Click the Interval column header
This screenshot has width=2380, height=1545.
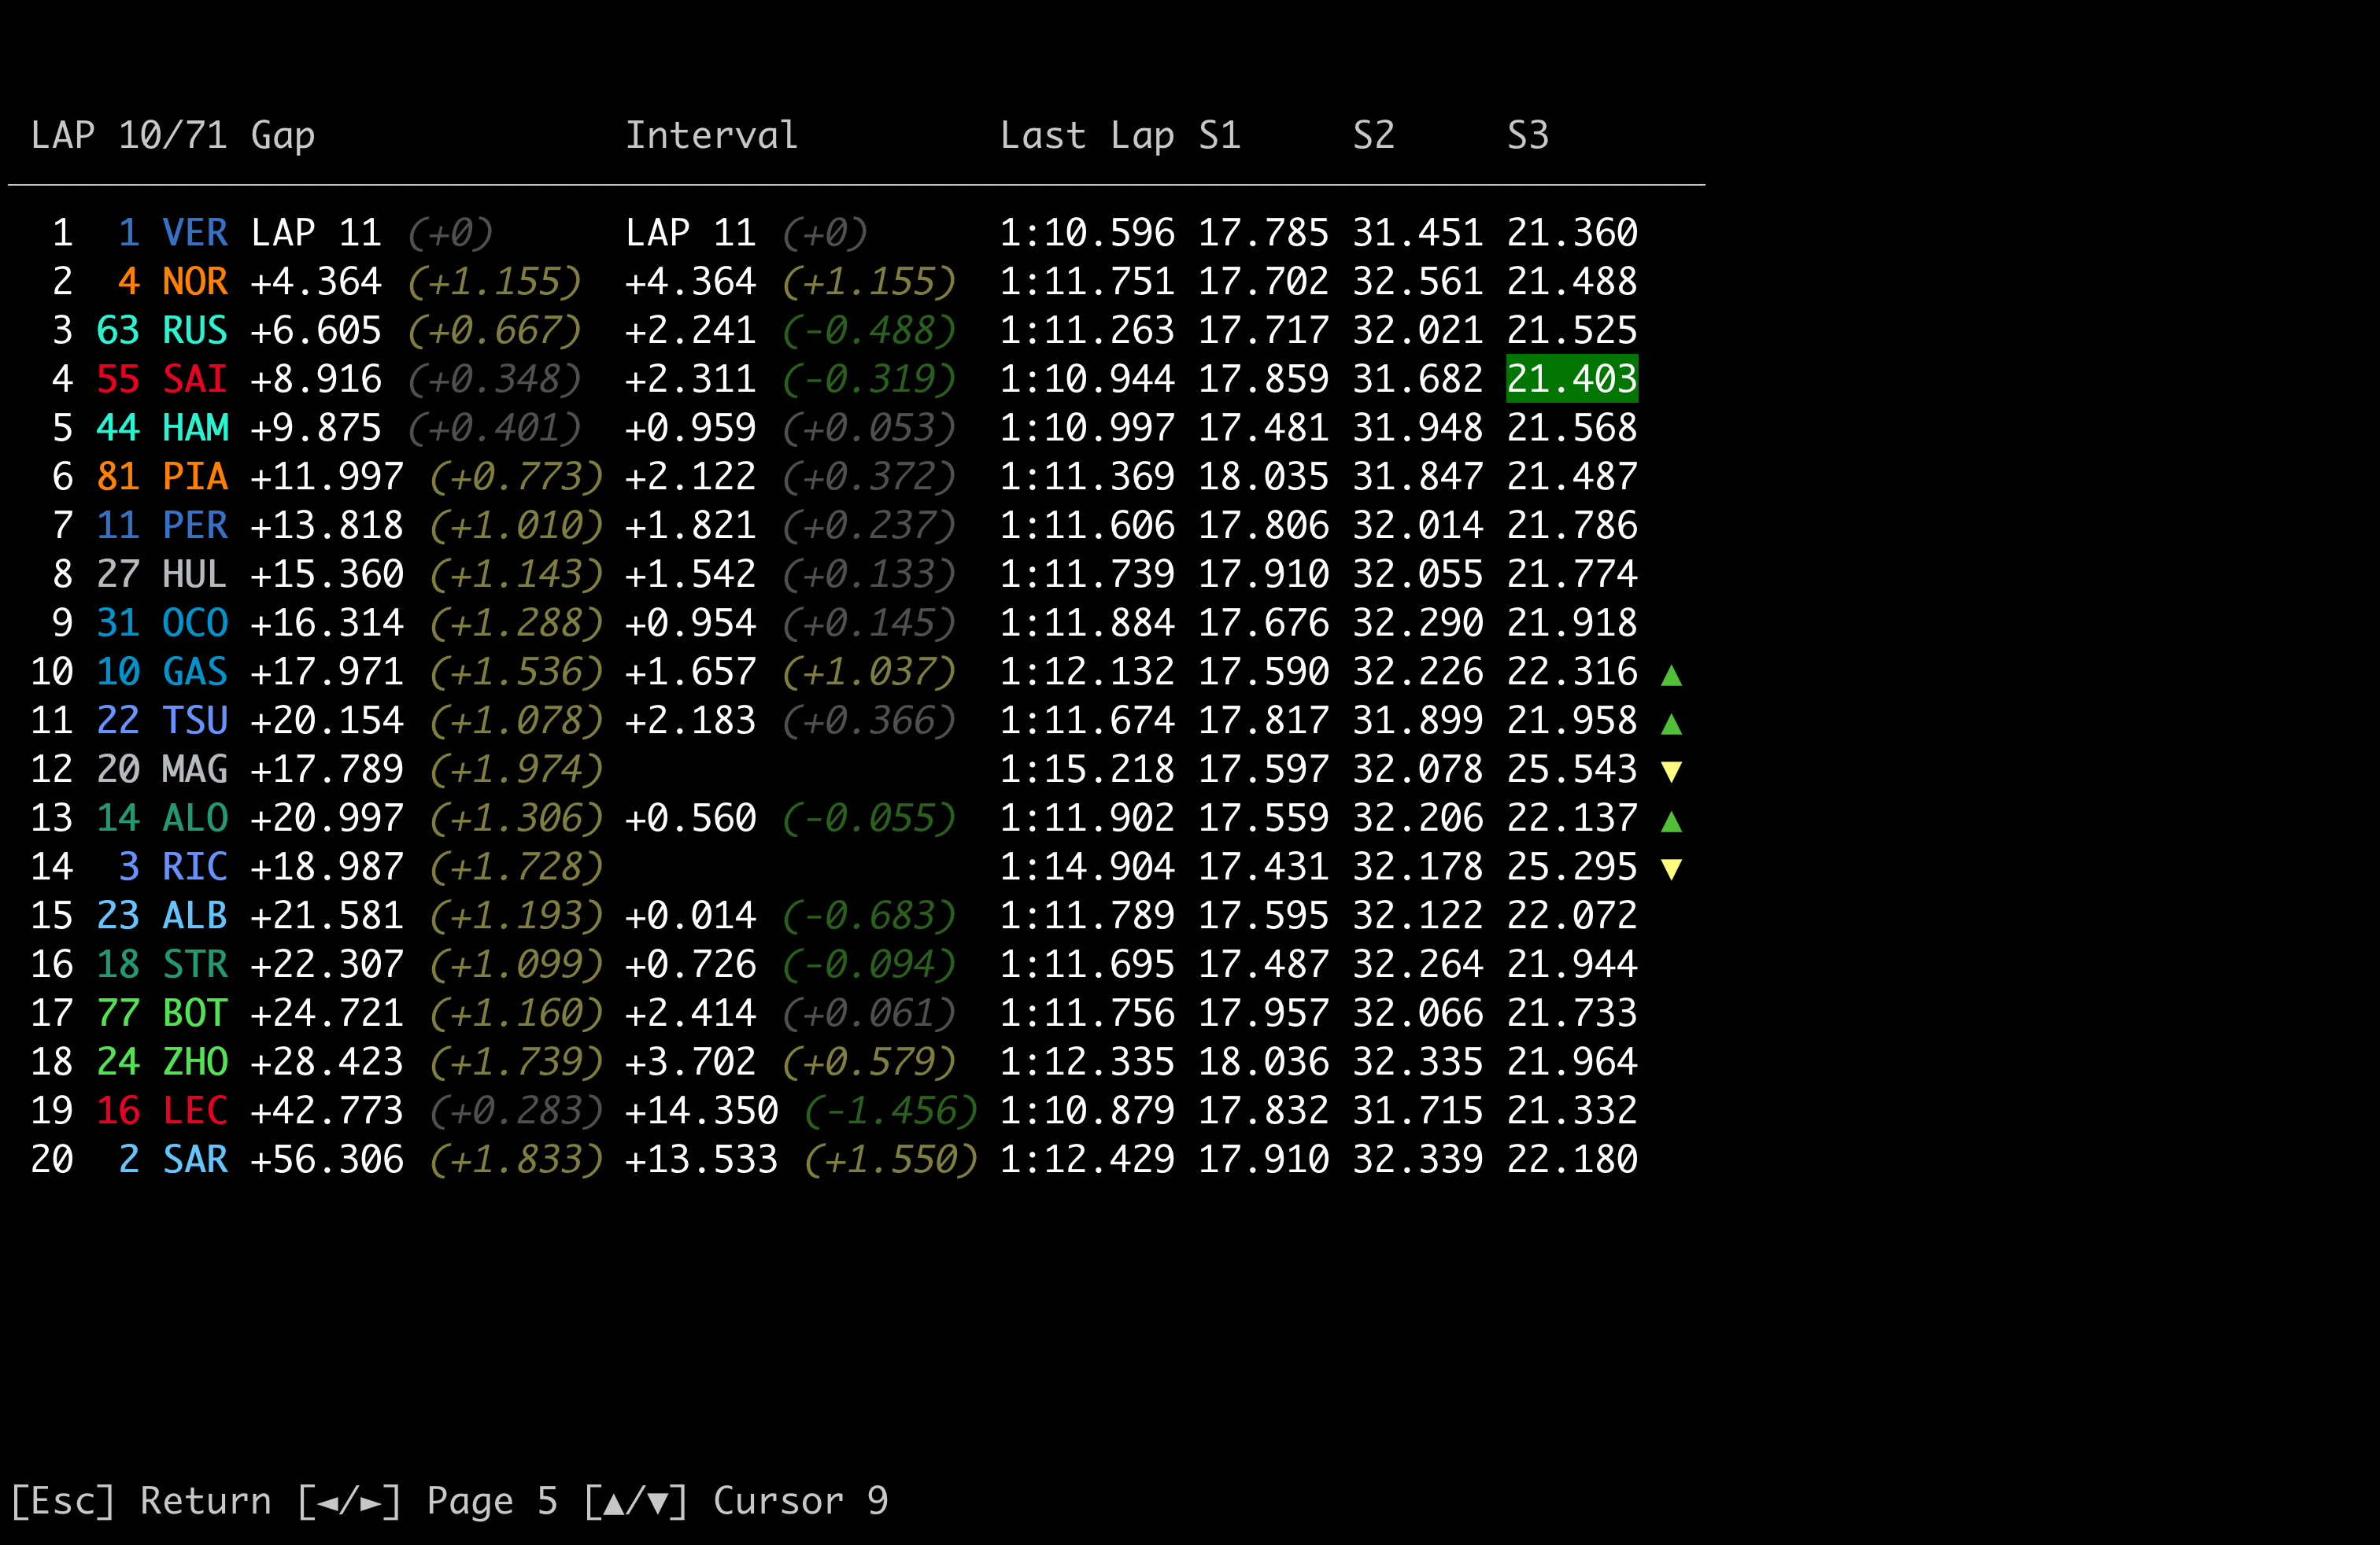click(712, 136)
